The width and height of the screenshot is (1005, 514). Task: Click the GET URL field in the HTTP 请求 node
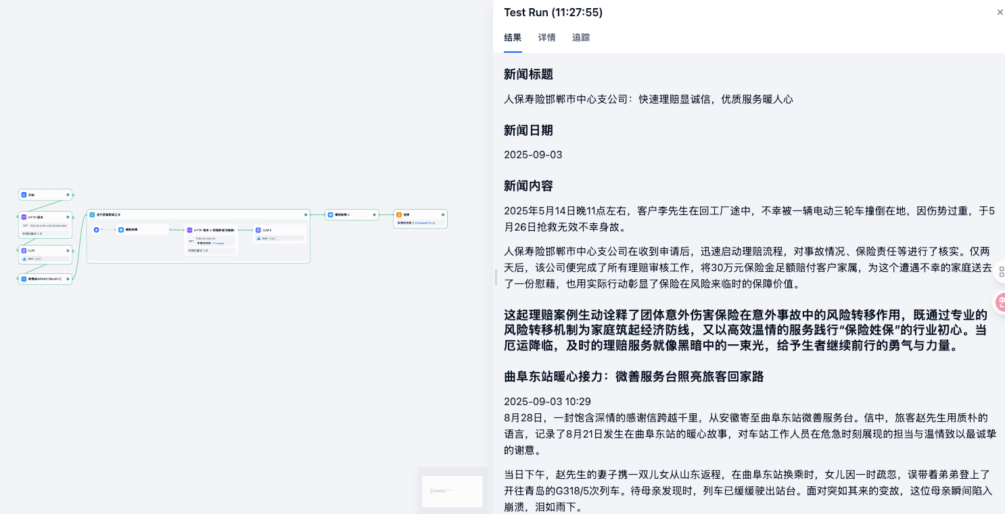point(45,226)
